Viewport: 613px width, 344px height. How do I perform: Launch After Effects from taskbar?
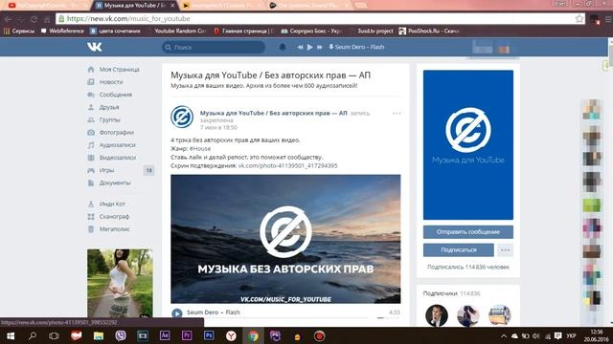tap(165, 335)
